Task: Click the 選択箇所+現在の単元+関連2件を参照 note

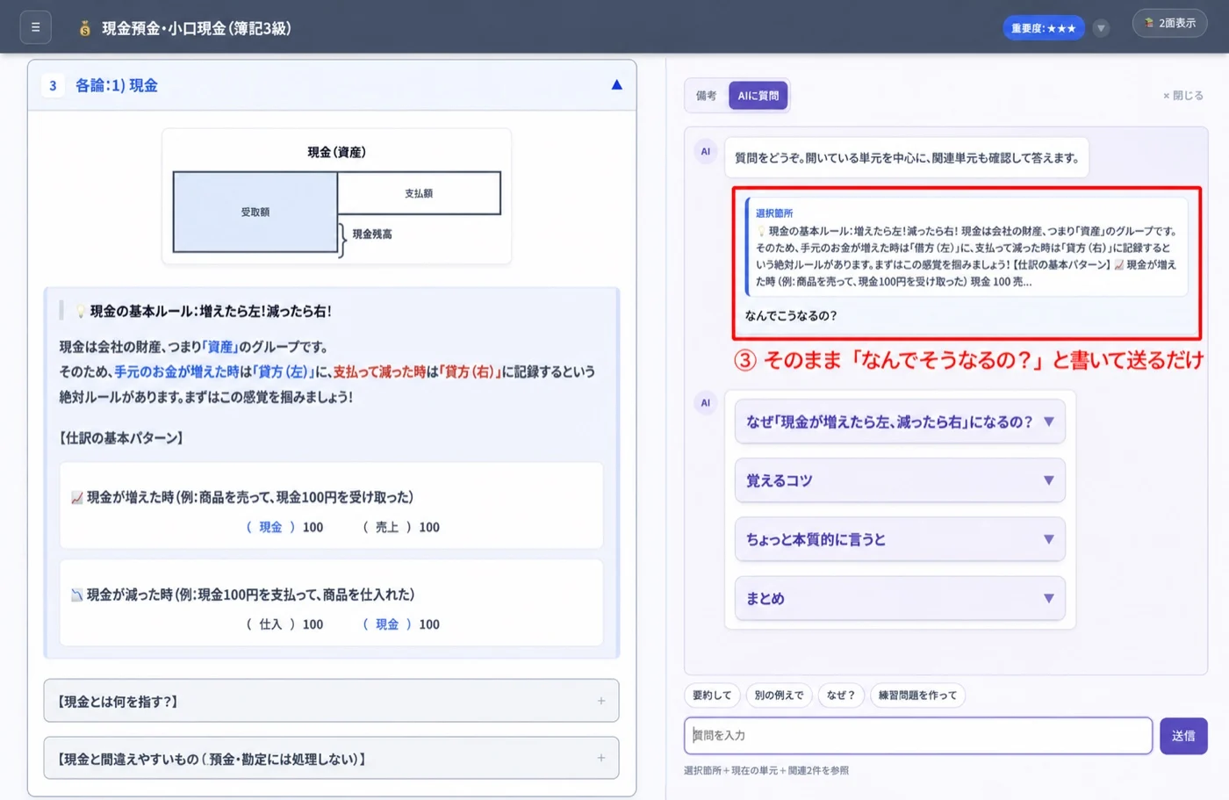Action: pyautogui.click(x=766, y=771)
